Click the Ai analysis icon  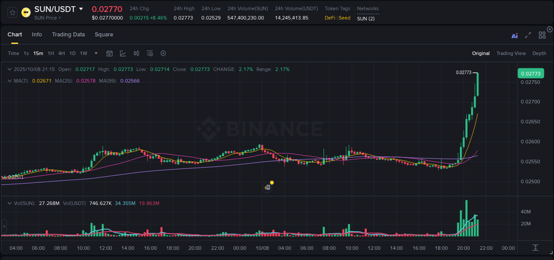point(515,35)
